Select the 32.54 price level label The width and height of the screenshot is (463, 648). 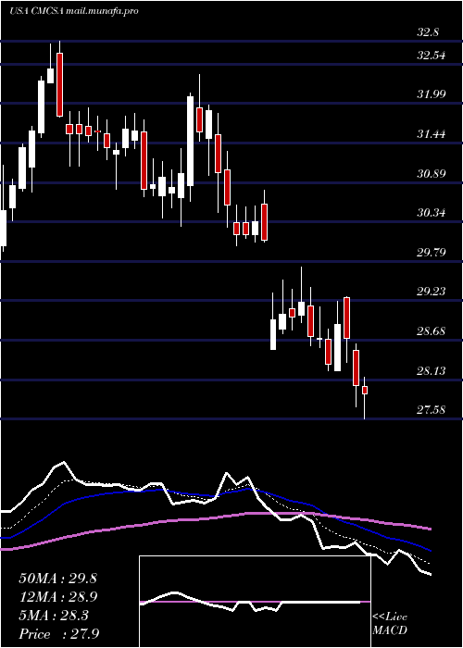(432, 55)
